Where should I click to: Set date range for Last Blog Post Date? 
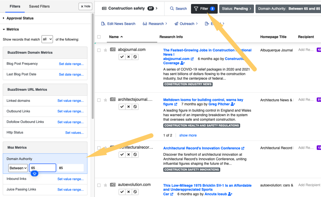pos(71,75)
